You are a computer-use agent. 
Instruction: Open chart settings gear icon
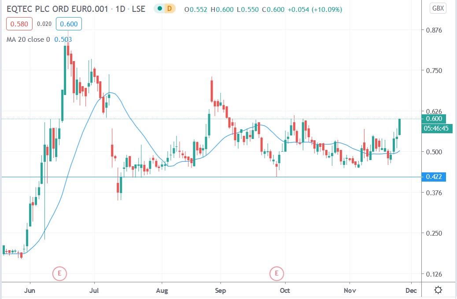pos(438,290)
